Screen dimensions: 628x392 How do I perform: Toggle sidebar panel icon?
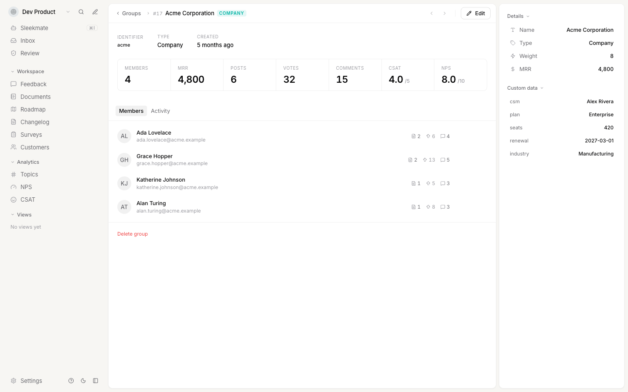96,381
